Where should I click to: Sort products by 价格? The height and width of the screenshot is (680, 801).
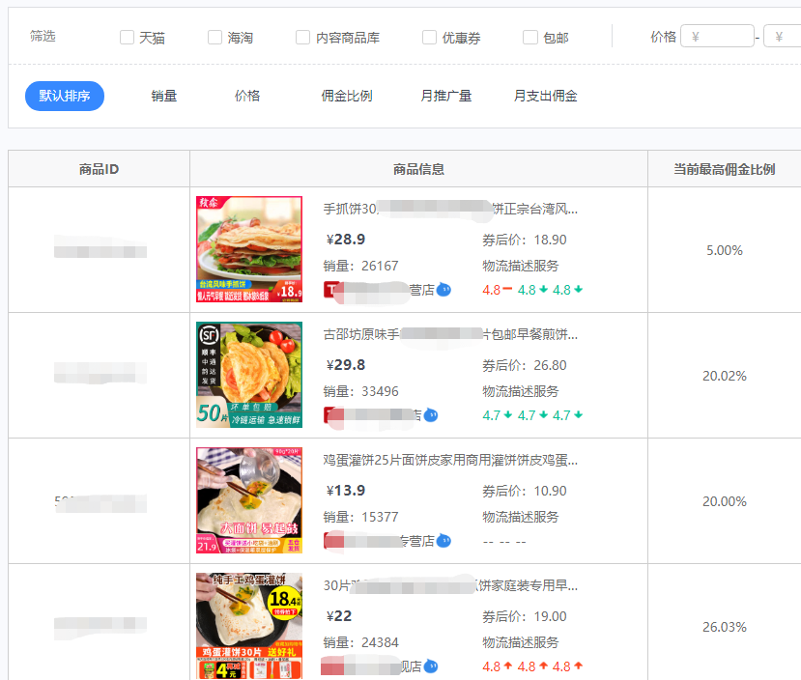click(247, 96)
